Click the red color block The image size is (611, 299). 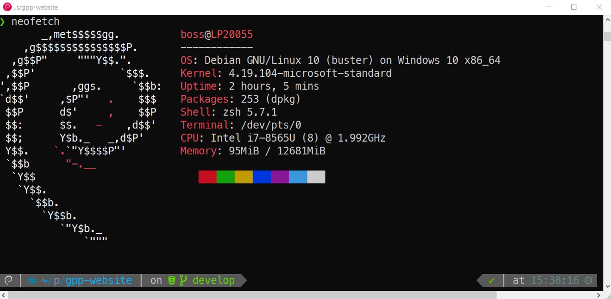click(x=207, y=177)
